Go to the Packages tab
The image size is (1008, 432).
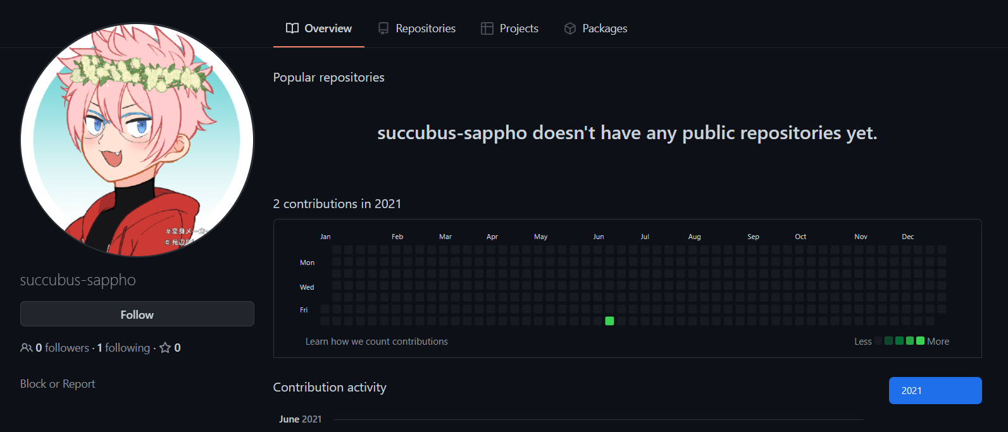click(595, 28)
